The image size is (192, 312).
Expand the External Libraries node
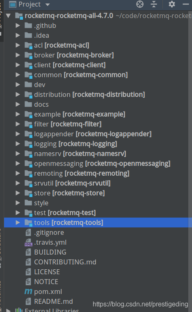pos(8,310)
